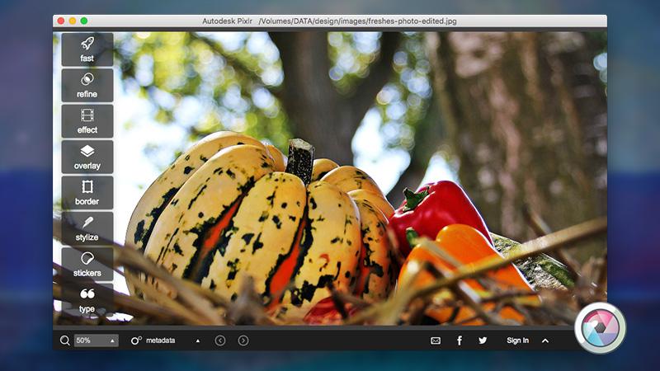Screen dimensions: 660x371
Task: Close the Autodesk Pixlr window
Action: 61,21
